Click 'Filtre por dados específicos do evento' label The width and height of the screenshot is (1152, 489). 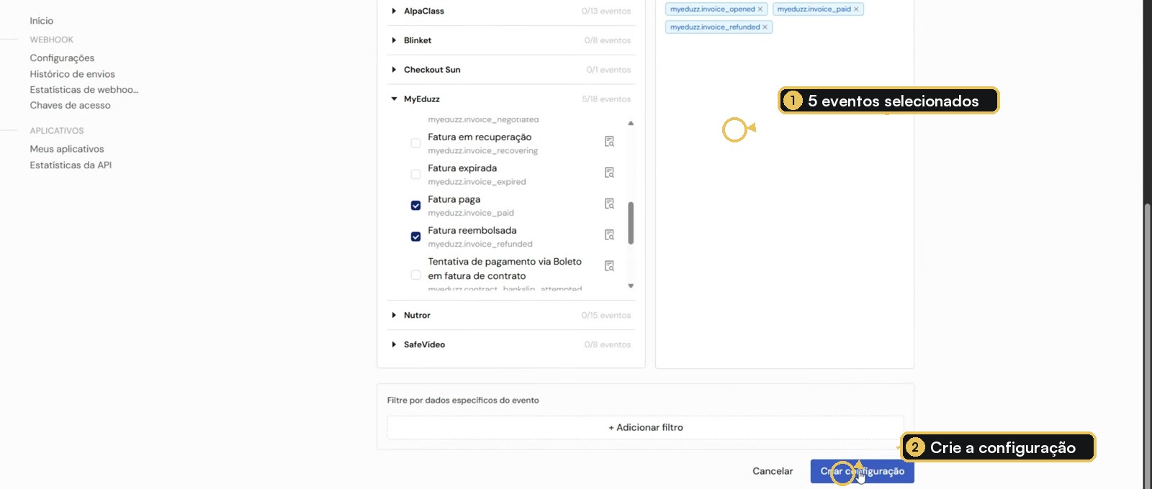463,400
